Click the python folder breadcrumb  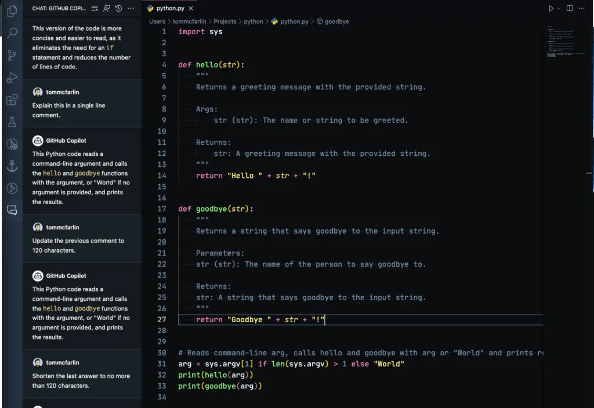click(x=253, y=21)
